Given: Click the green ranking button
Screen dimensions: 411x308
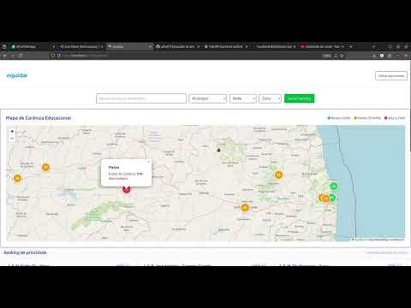Looking at the screenshot, I should pyautogui.click(x=299, y=98).
